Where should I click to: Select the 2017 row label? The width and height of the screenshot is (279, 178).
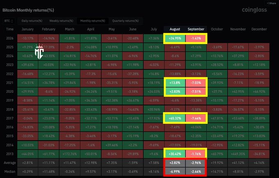(10, 118)
